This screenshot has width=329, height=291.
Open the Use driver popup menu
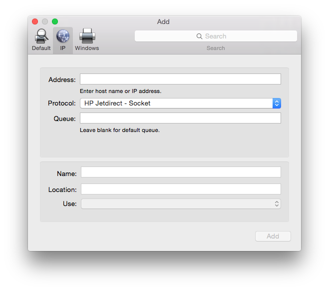tap(181, 204)
